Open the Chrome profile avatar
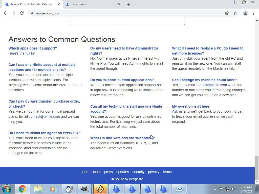The width and height of the screenshot is (259, 194). coord(245,13)
